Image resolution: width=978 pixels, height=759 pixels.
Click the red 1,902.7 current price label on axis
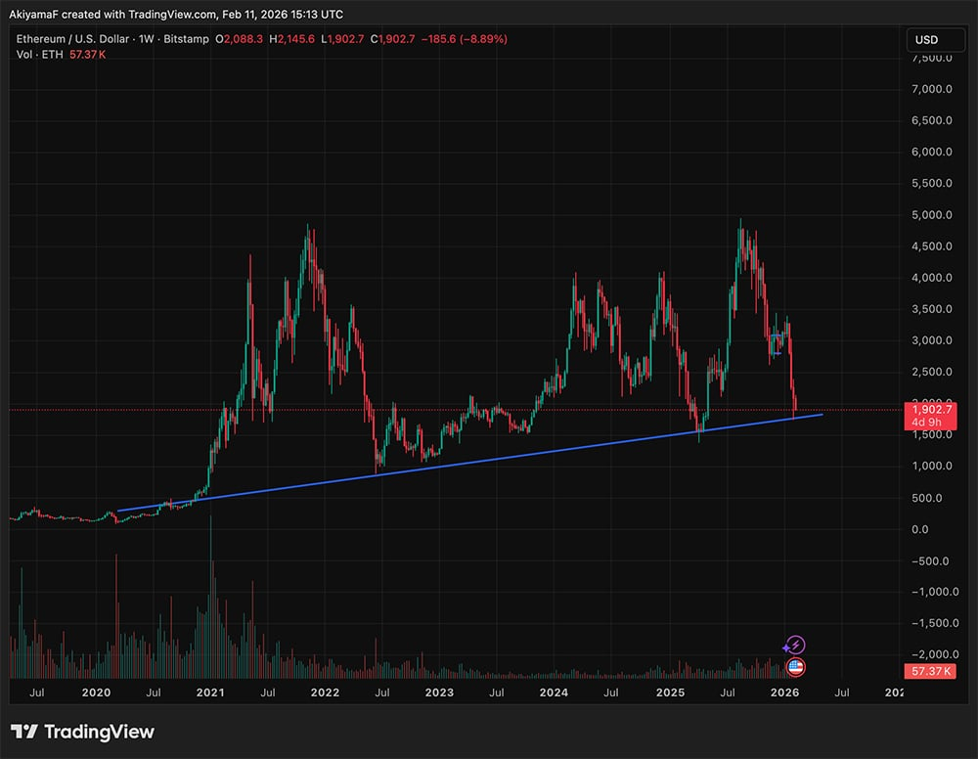pyautogui.click(x=931, y=409)
